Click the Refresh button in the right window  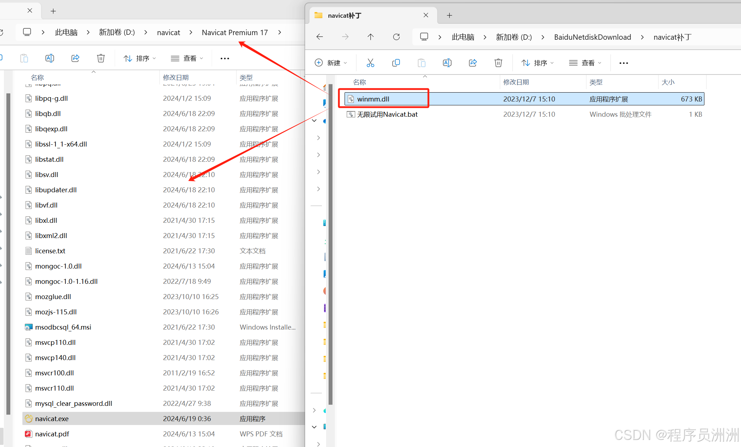coord(396,37)
